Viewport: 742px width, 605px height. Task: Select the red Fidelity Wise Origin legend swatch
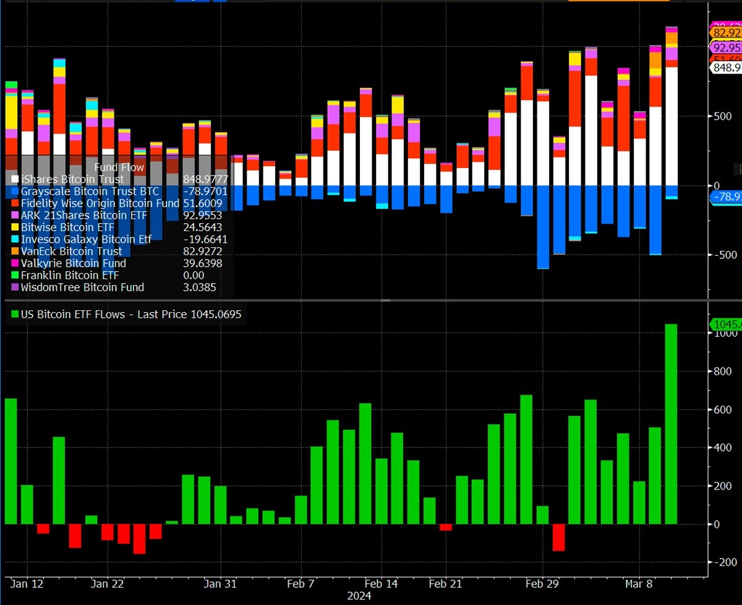coord(14,203)
